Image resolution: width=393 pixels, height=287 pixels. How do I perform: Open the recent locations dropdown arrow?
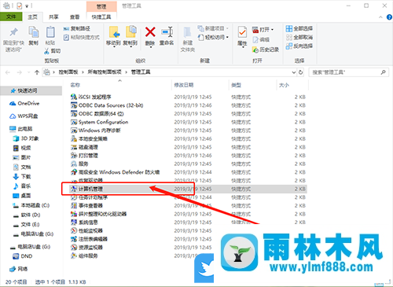(x=28, y=72)
